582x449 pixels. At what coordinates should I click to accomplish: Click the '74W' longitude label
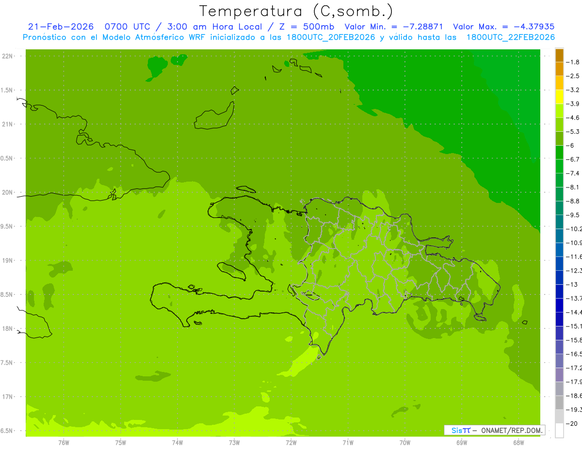178,442
